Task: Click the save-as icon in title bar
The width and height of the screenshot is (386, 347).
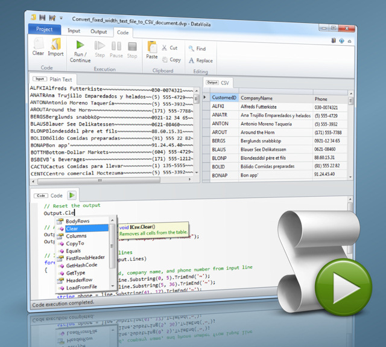Action: [x=52, y=18]
